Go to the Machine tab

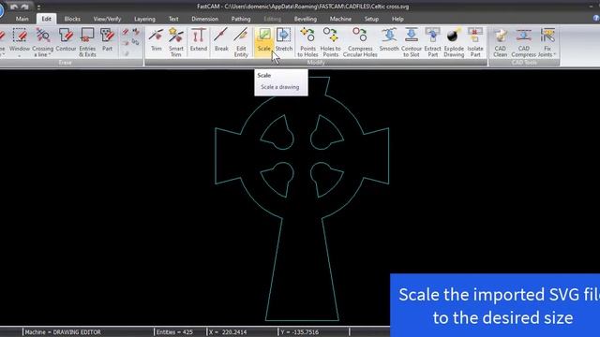coord(340,19)
